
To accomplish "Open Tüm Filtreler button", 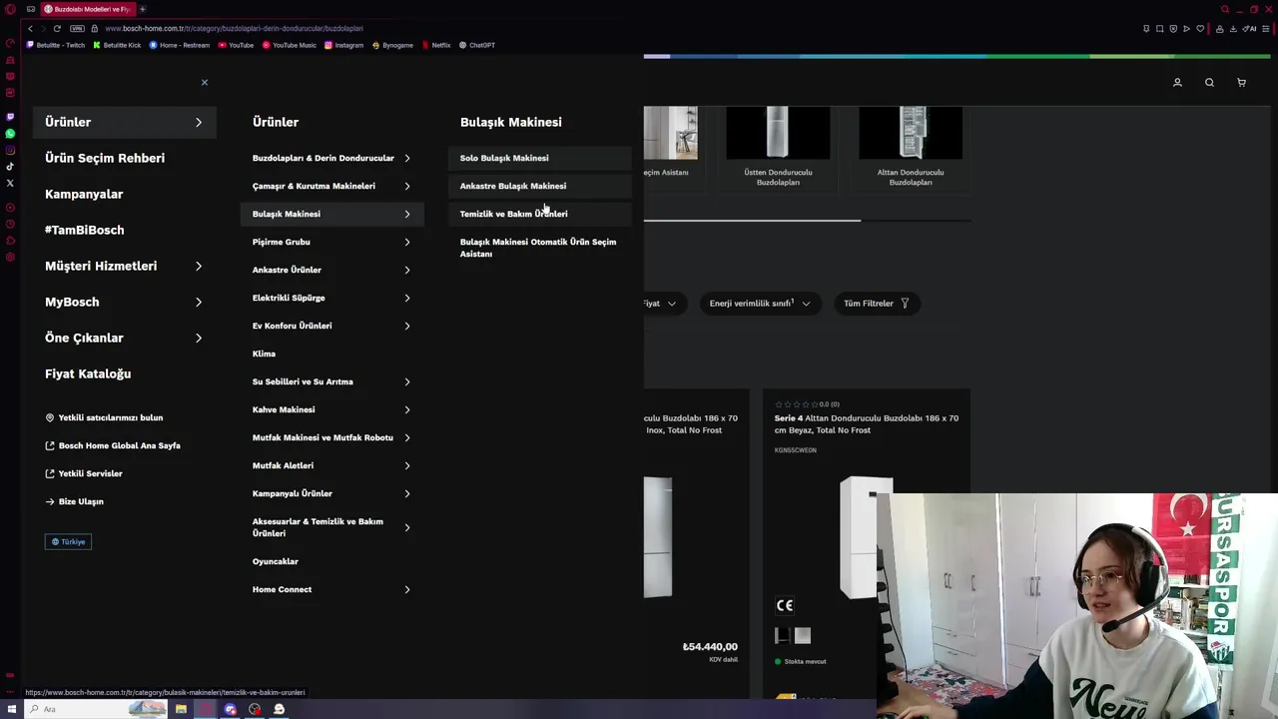I will pos(877,304).
